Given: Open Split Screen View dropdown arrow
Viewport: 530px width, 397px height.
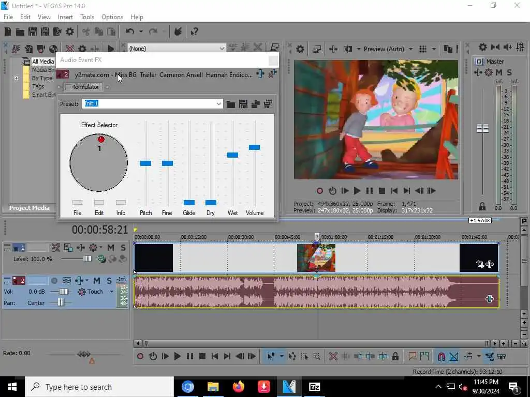Looking at the screenshot, I should pyautogui.click(x=358, y=49).
